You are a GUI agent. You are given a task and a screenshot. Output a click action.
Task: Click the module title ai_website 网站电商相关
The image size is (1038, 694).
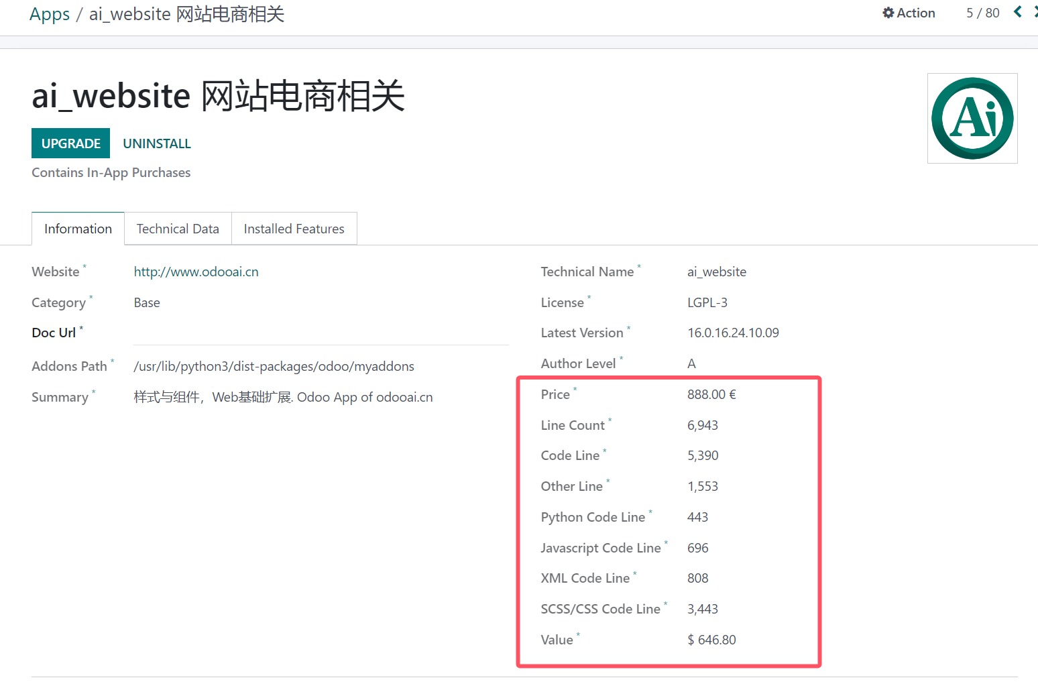coord(219,95)
